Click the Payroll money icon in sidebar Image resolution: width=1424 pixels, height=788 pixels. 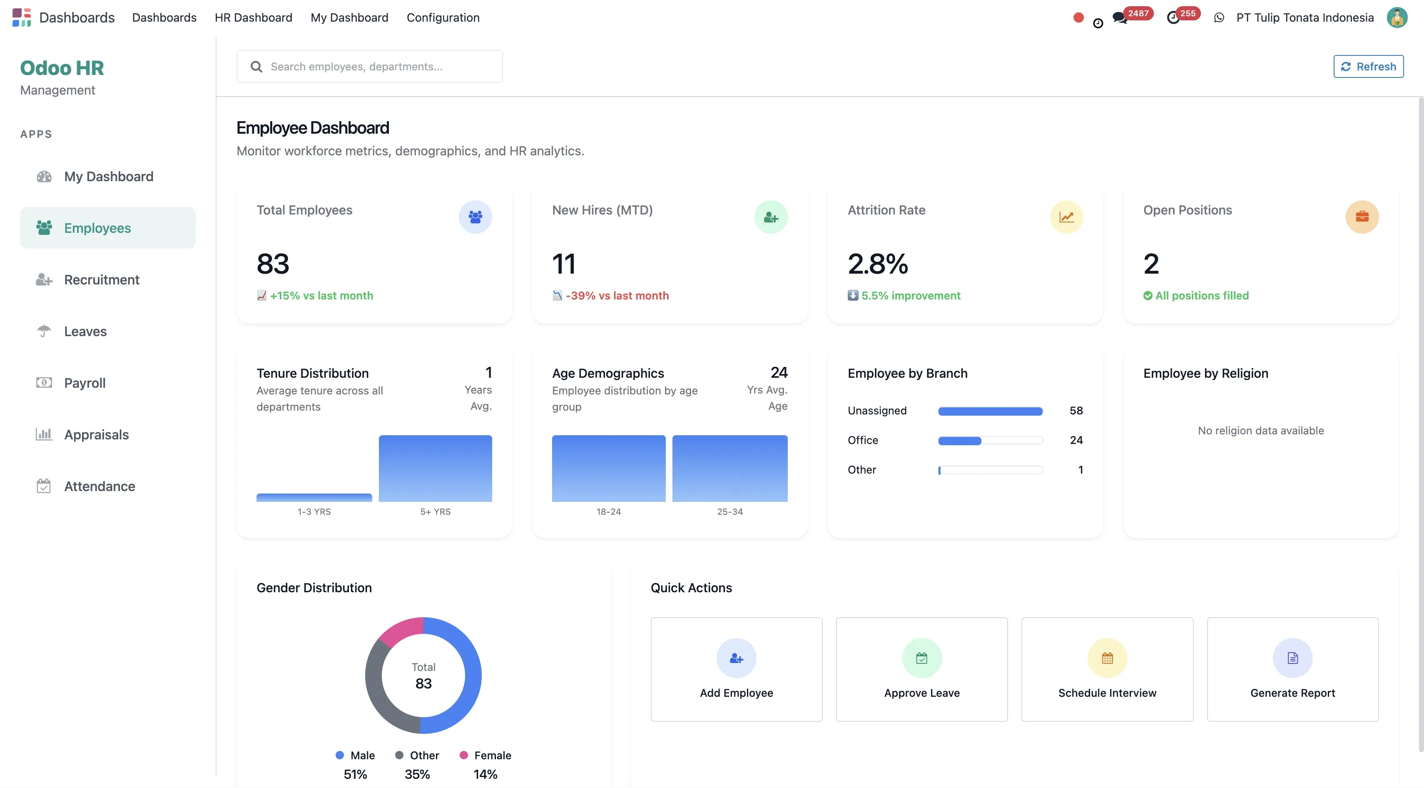pos(44,382)
